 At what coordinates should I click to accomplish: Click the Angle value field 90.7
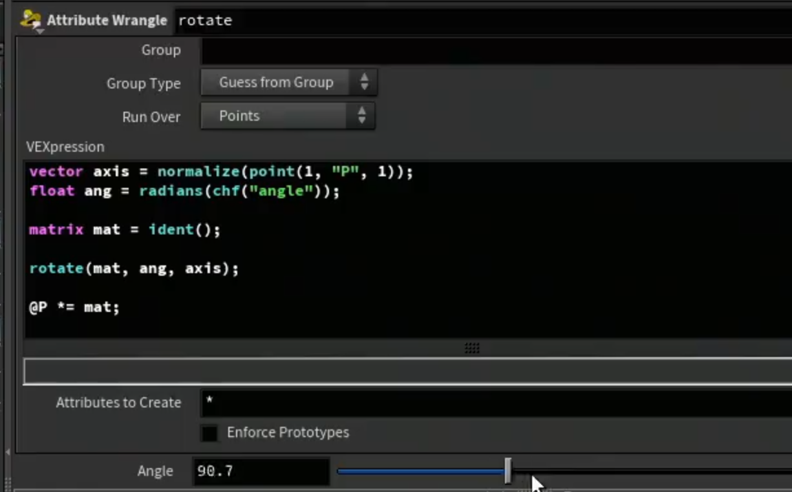tap(261, 471)
